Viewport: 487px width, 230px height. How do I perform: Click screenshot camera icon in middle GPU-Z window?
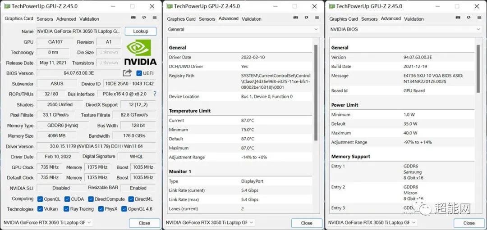(x=296, y=18)
